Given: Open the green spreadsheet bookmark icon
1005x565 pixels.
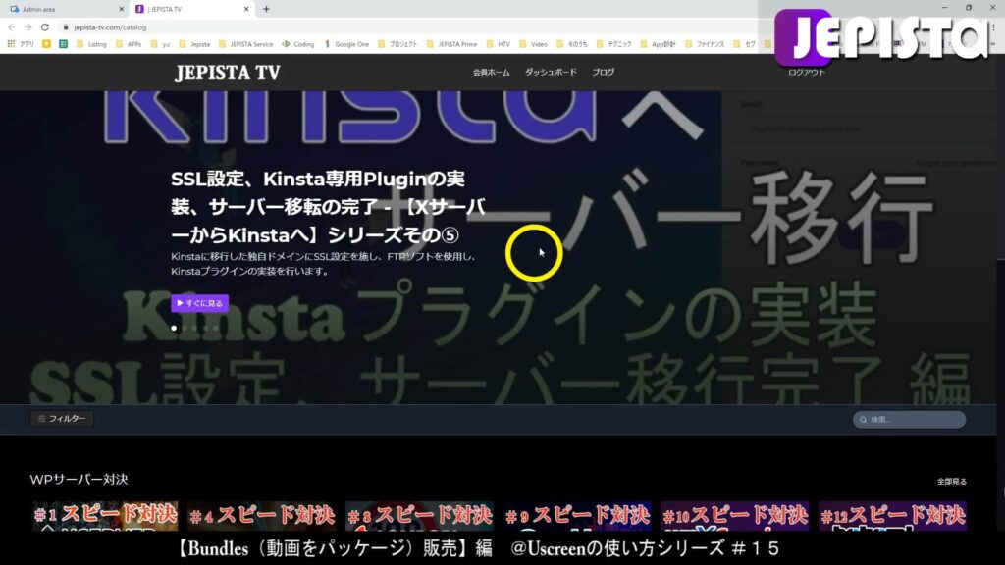Looking at the screenshot, I should pos(63,44).
